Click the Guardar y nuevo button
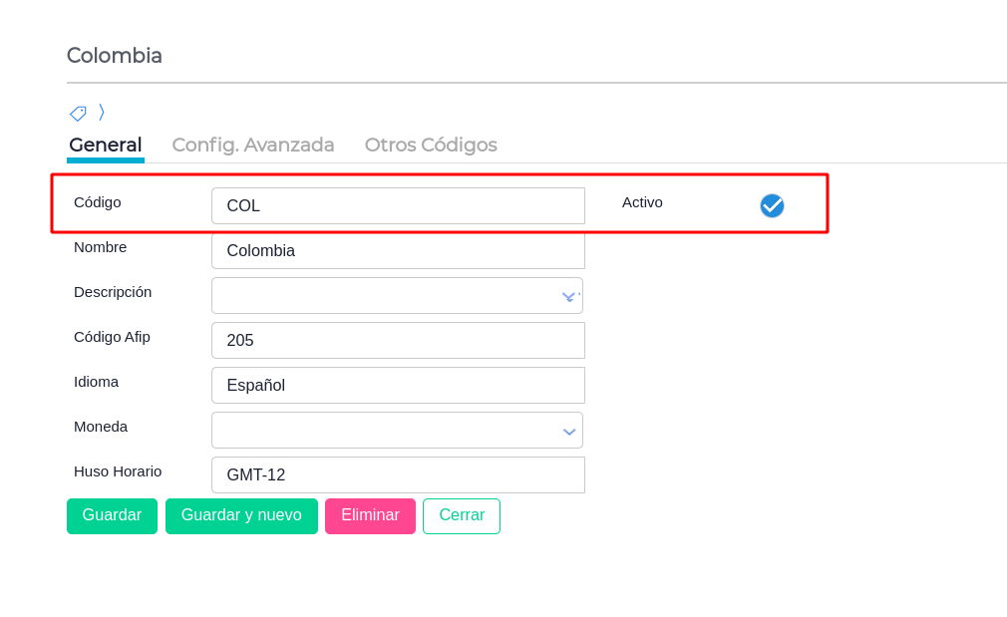The width and height of the screenshot is (1007, 617). point(241,515)
